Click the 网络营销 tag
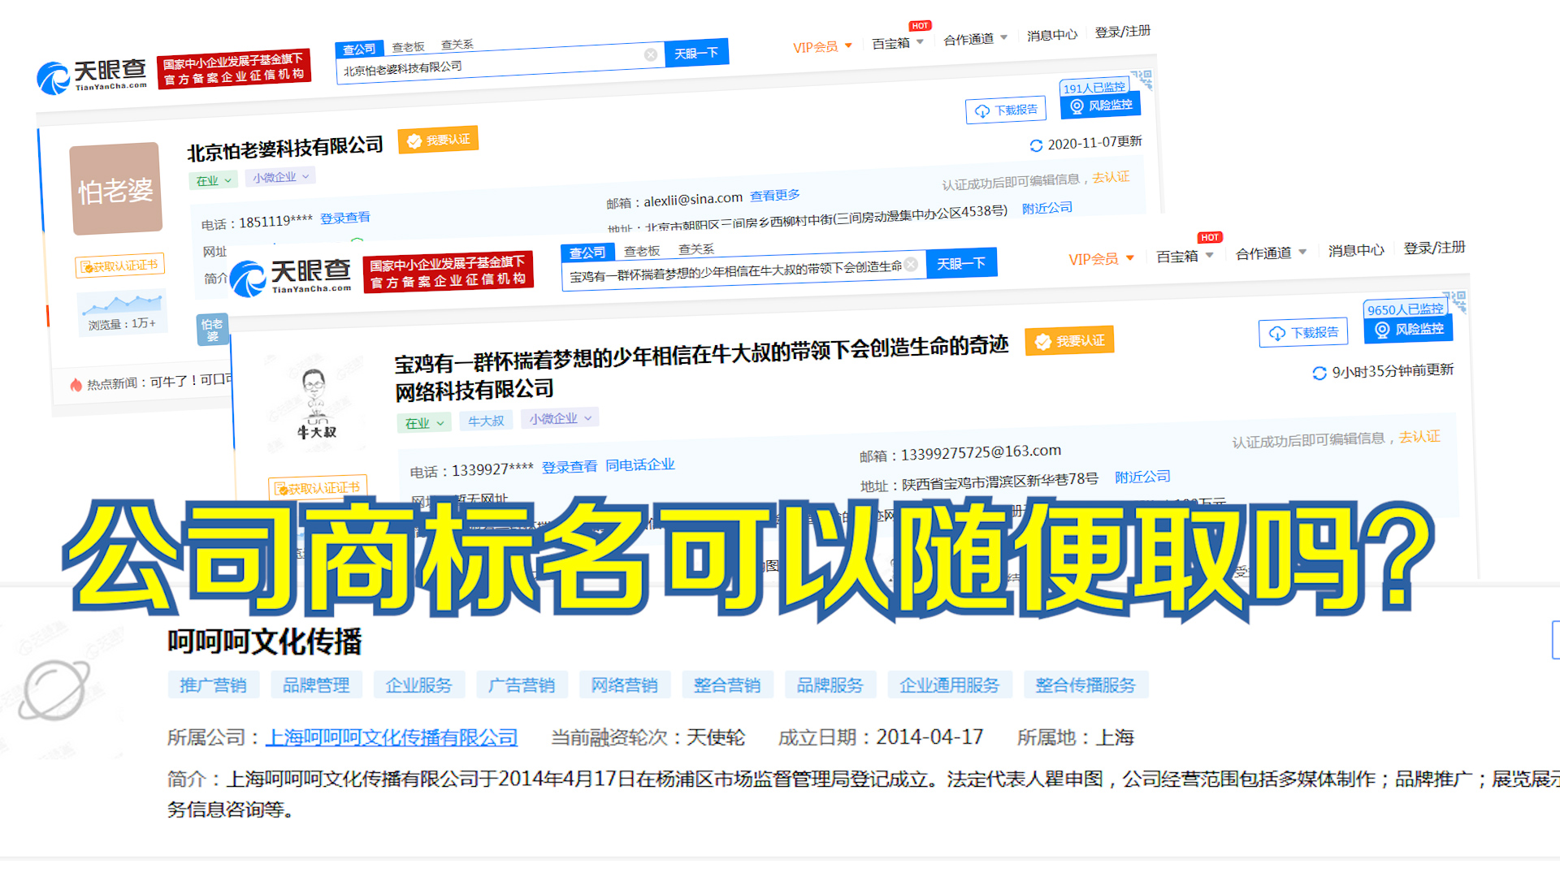Screen dimensions: 1560x877 pyautogui.click(x=624, y=685)
